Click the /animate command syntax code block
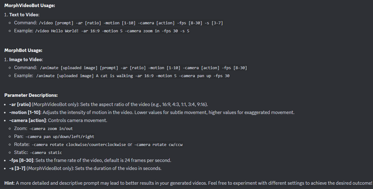The image size is (373, 189). (143, 68)
